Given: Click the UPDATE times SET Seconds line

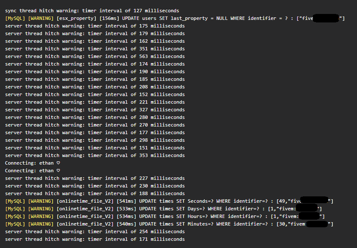Looking at the screenshot, I should (x=169, y=201).
